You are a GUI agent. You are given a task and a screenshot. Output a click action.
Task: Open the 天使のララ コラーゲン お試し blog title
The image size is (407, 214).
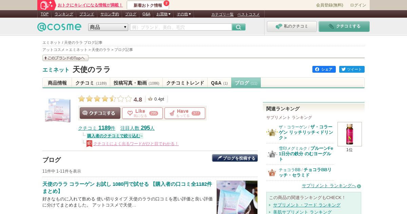tap(127, 188)
